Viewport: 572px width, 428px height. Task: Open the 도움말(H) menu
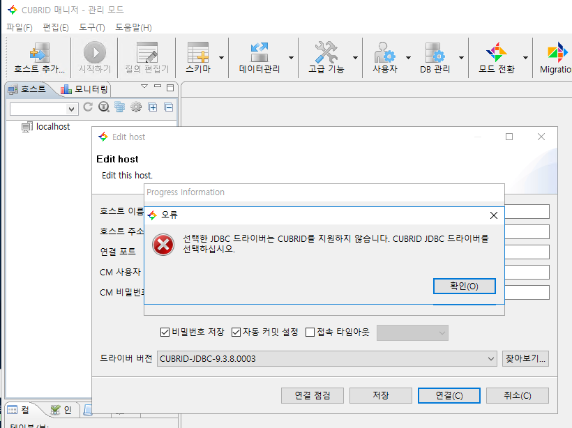point(133,27)
